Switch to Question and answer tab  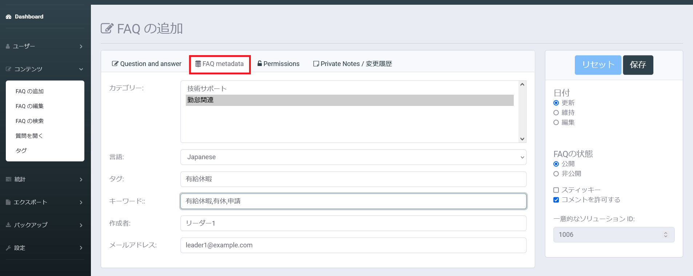[x=147, y=64]
